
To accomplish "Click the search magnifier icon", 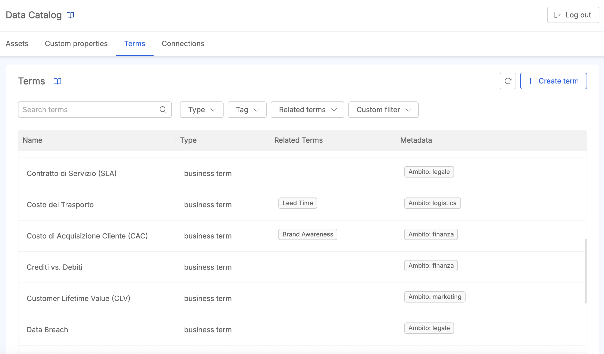I will click(x=163, y=110).
